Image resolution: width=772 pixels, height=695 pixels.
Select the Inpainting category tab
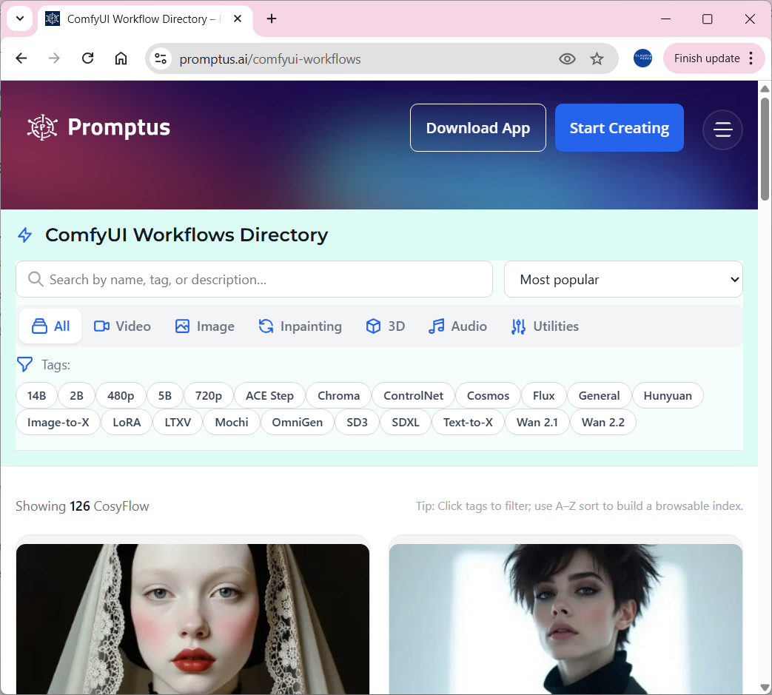300,326
